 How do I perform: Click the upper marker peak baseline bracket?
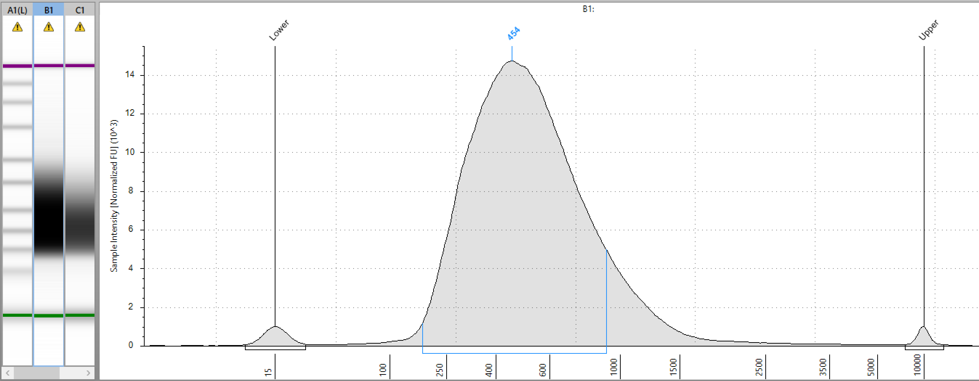[x=924, y=348]
